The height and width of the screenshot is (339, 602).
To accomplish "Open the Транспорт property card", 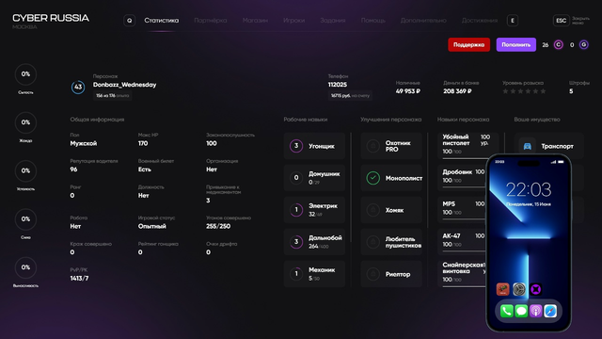I will [x=548, y=146].
